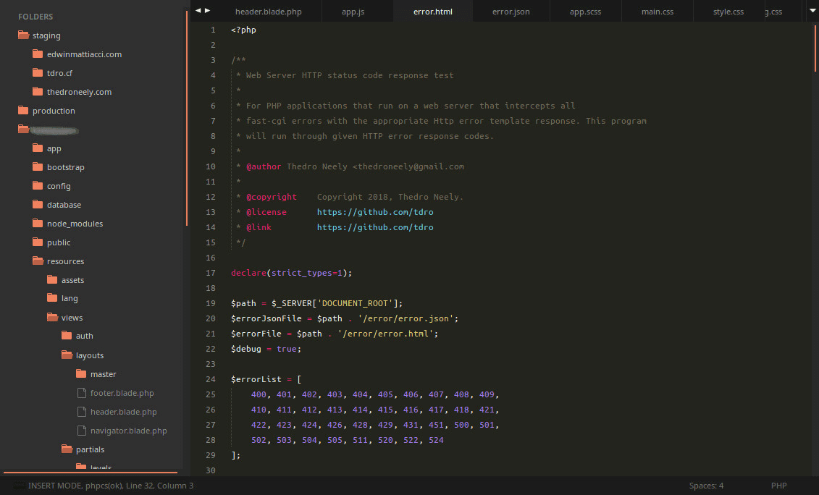819x495 pixels.
Task: Expand the production folder
Action: (x=54, y=111)
